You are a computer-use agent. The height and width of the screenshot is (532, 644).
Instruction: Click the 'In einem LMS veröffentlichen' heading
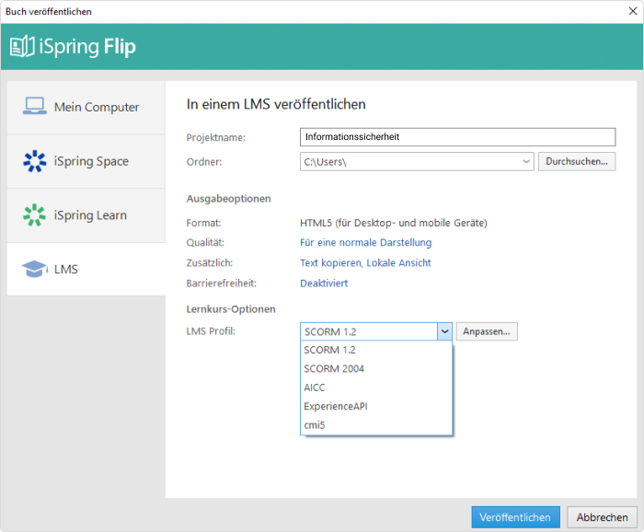(x=276, y=104)
